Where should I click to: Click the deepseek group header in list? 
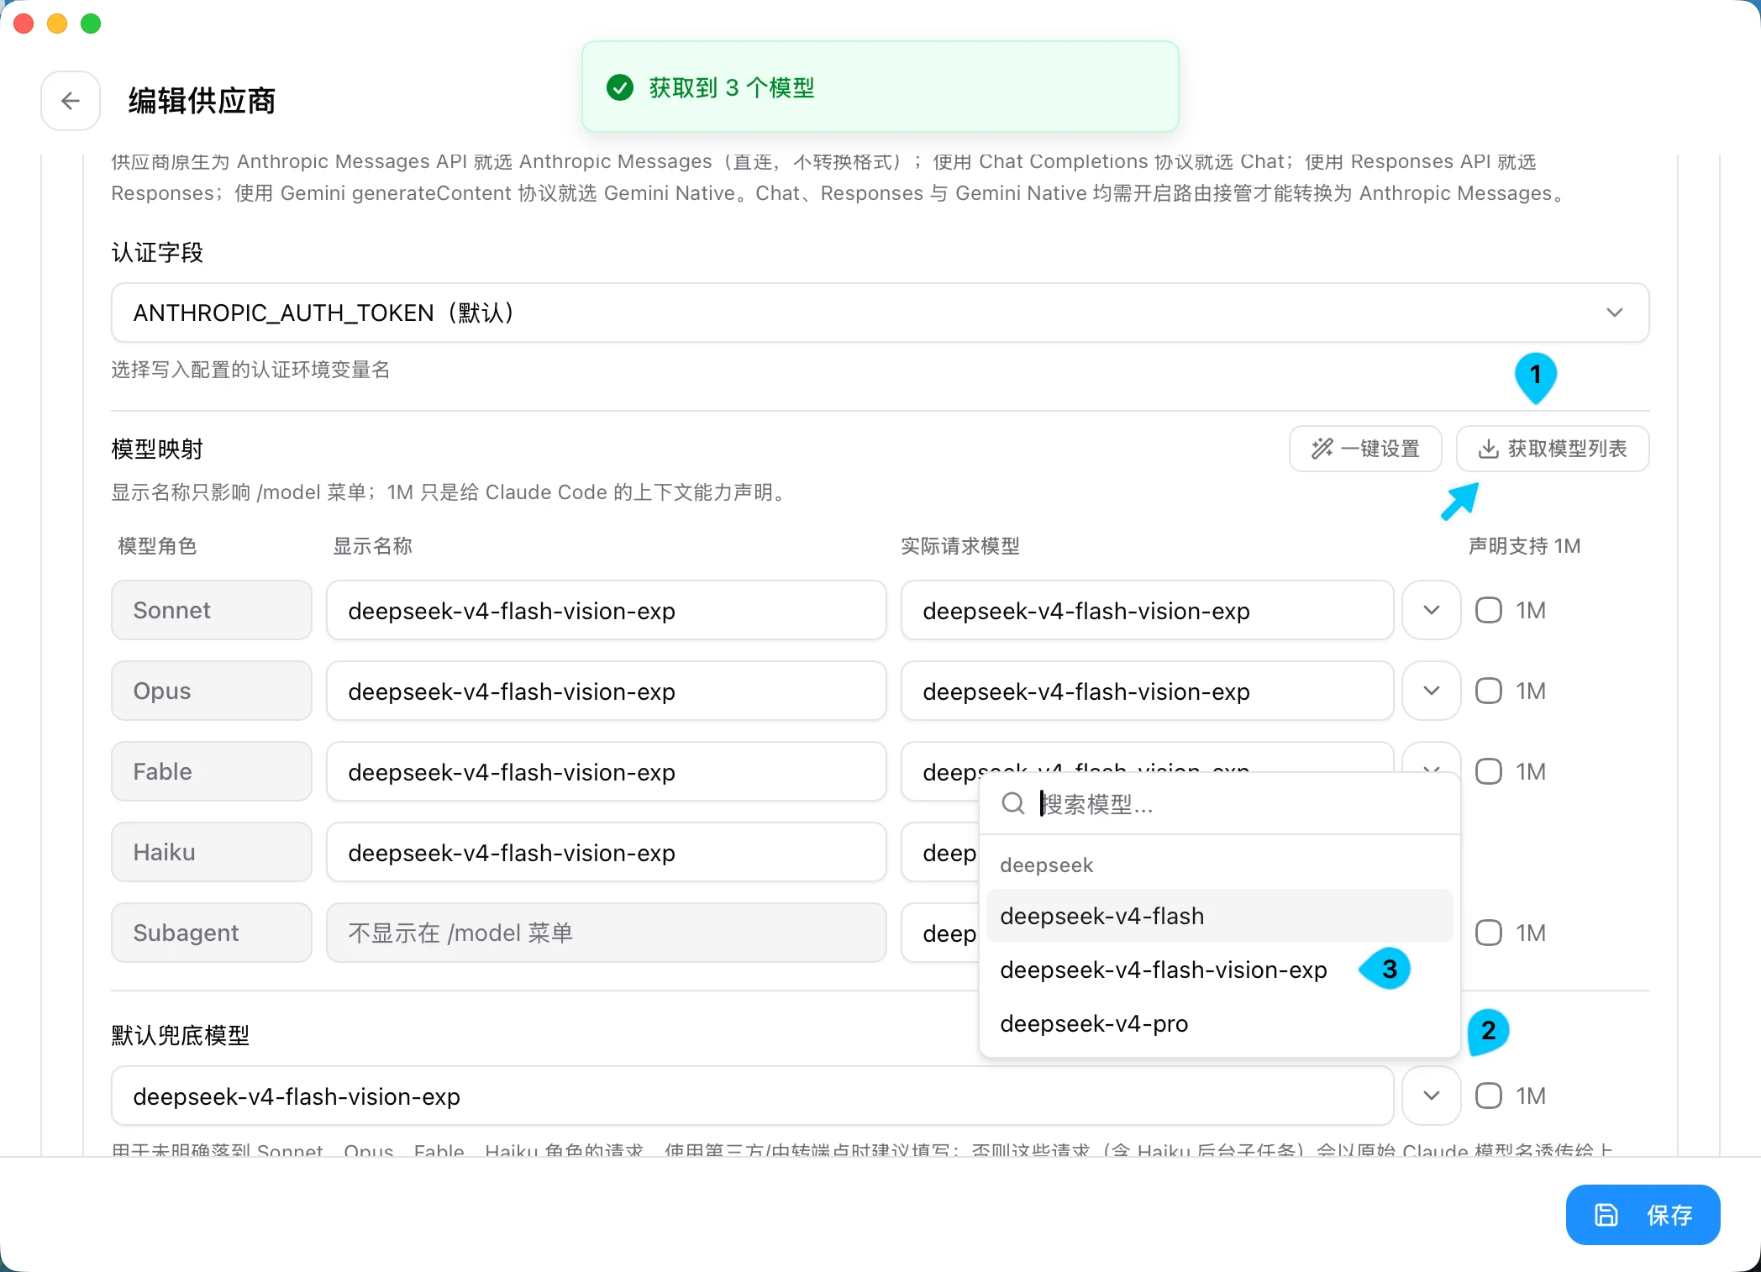[1046, 865]
